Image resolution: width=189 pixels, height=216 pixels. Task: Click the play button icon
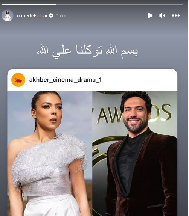coord(150,15)
